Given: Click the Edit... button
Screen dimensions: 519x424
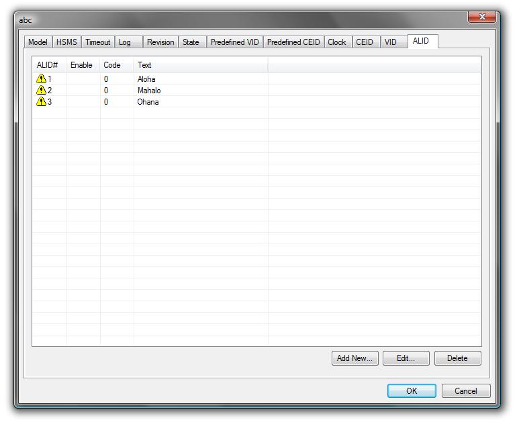Looking at the screenshot, I should click(406, 358).
